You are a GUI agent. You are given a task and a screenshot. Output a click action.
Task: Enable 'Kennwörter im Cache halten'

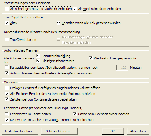[x=7, y=114]
